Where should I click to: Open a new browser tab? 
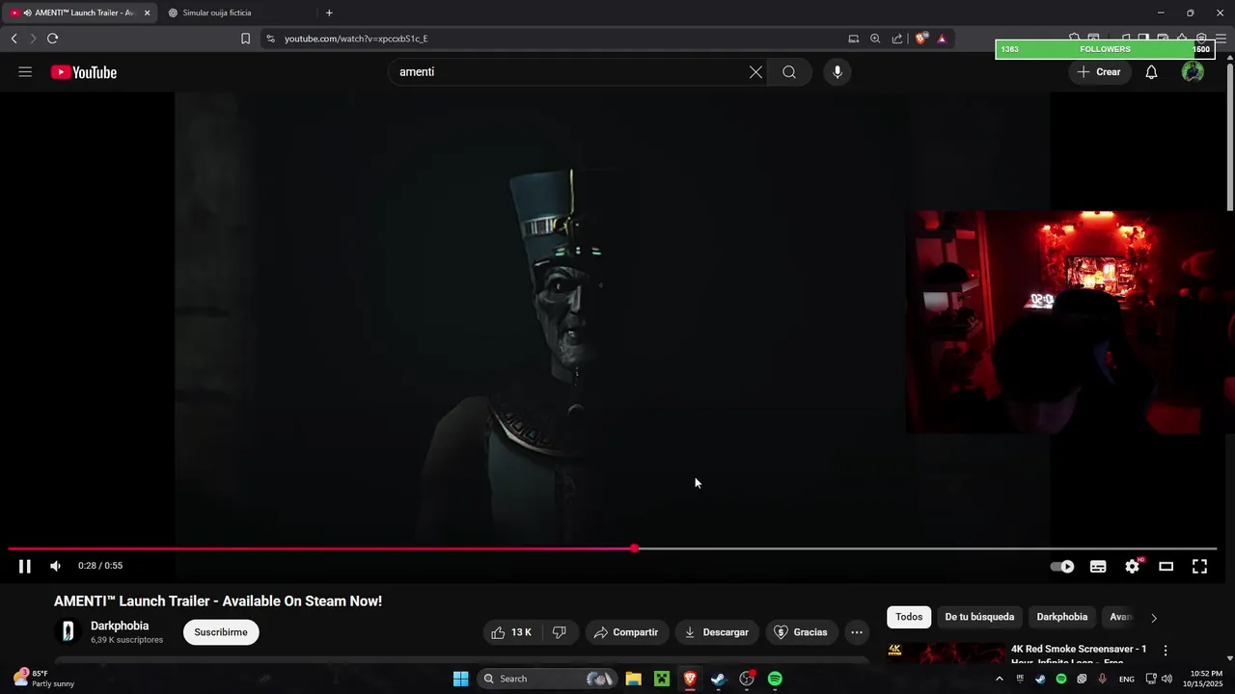pyautogui.click(x=329, y=13)
